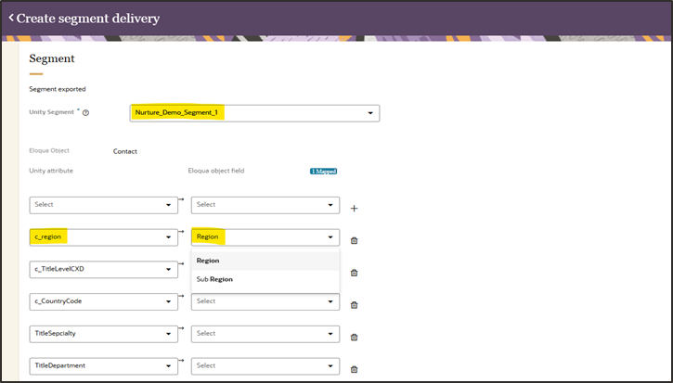This screenshot has height=383, width=673.
Task: Choose Region from the dropdown list
Action: click(x=208, y=261)
